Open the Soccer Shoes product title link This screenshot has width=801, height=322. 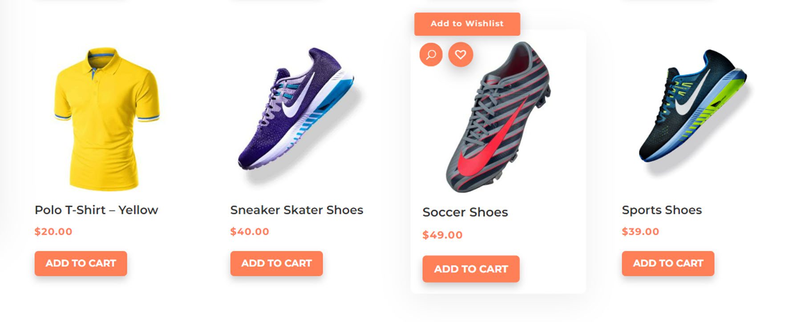point(465,213)
